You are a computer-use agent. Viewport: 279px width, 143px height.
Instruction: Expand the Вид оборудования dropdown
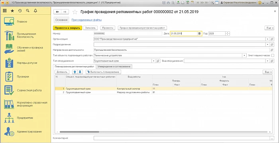(x=267, y=61)
